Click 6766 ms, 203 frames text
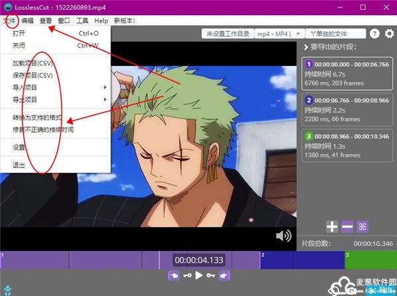 coord(334,83)
